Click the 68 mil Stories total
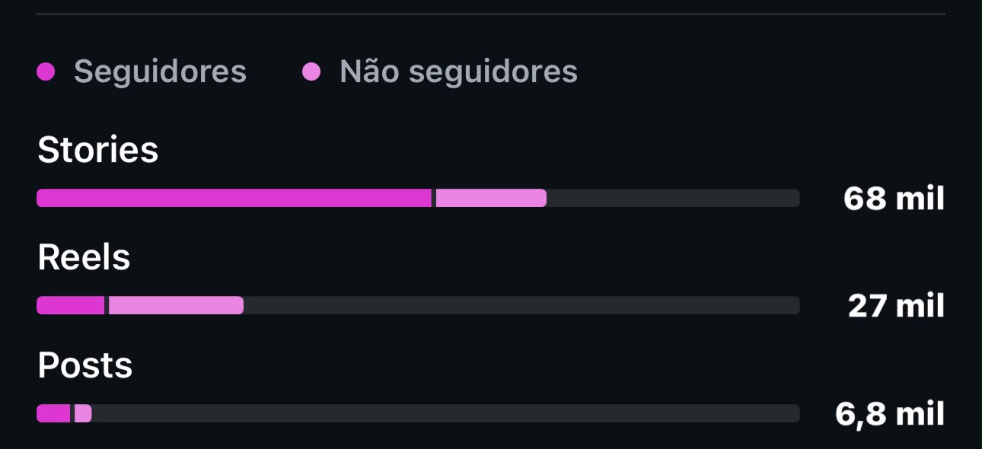982x449 pixels. click(x=894, y=199)
